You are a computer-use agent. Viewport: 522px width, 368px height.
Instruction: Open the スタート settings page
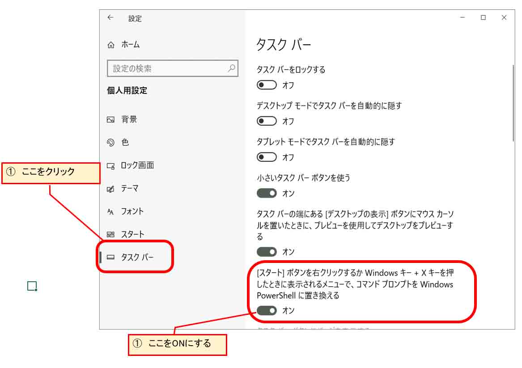132,234
